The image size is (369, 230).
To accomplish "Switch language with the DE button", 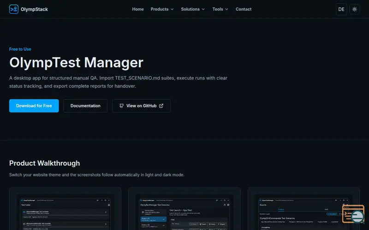I will 341,9.
